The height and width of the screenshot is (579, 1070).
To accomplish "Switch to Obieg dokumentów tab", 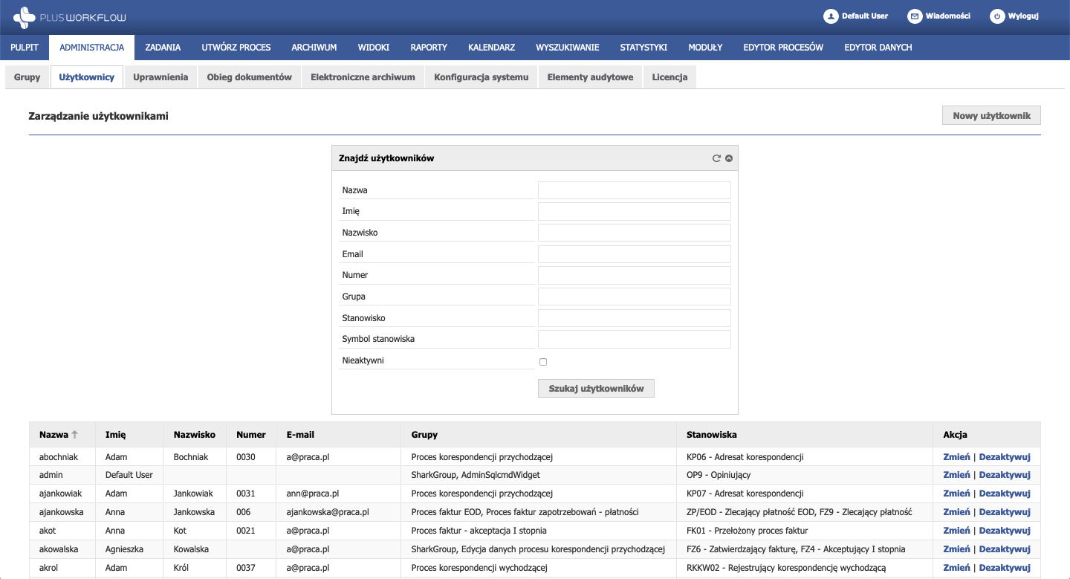I will tap(250, 77).
